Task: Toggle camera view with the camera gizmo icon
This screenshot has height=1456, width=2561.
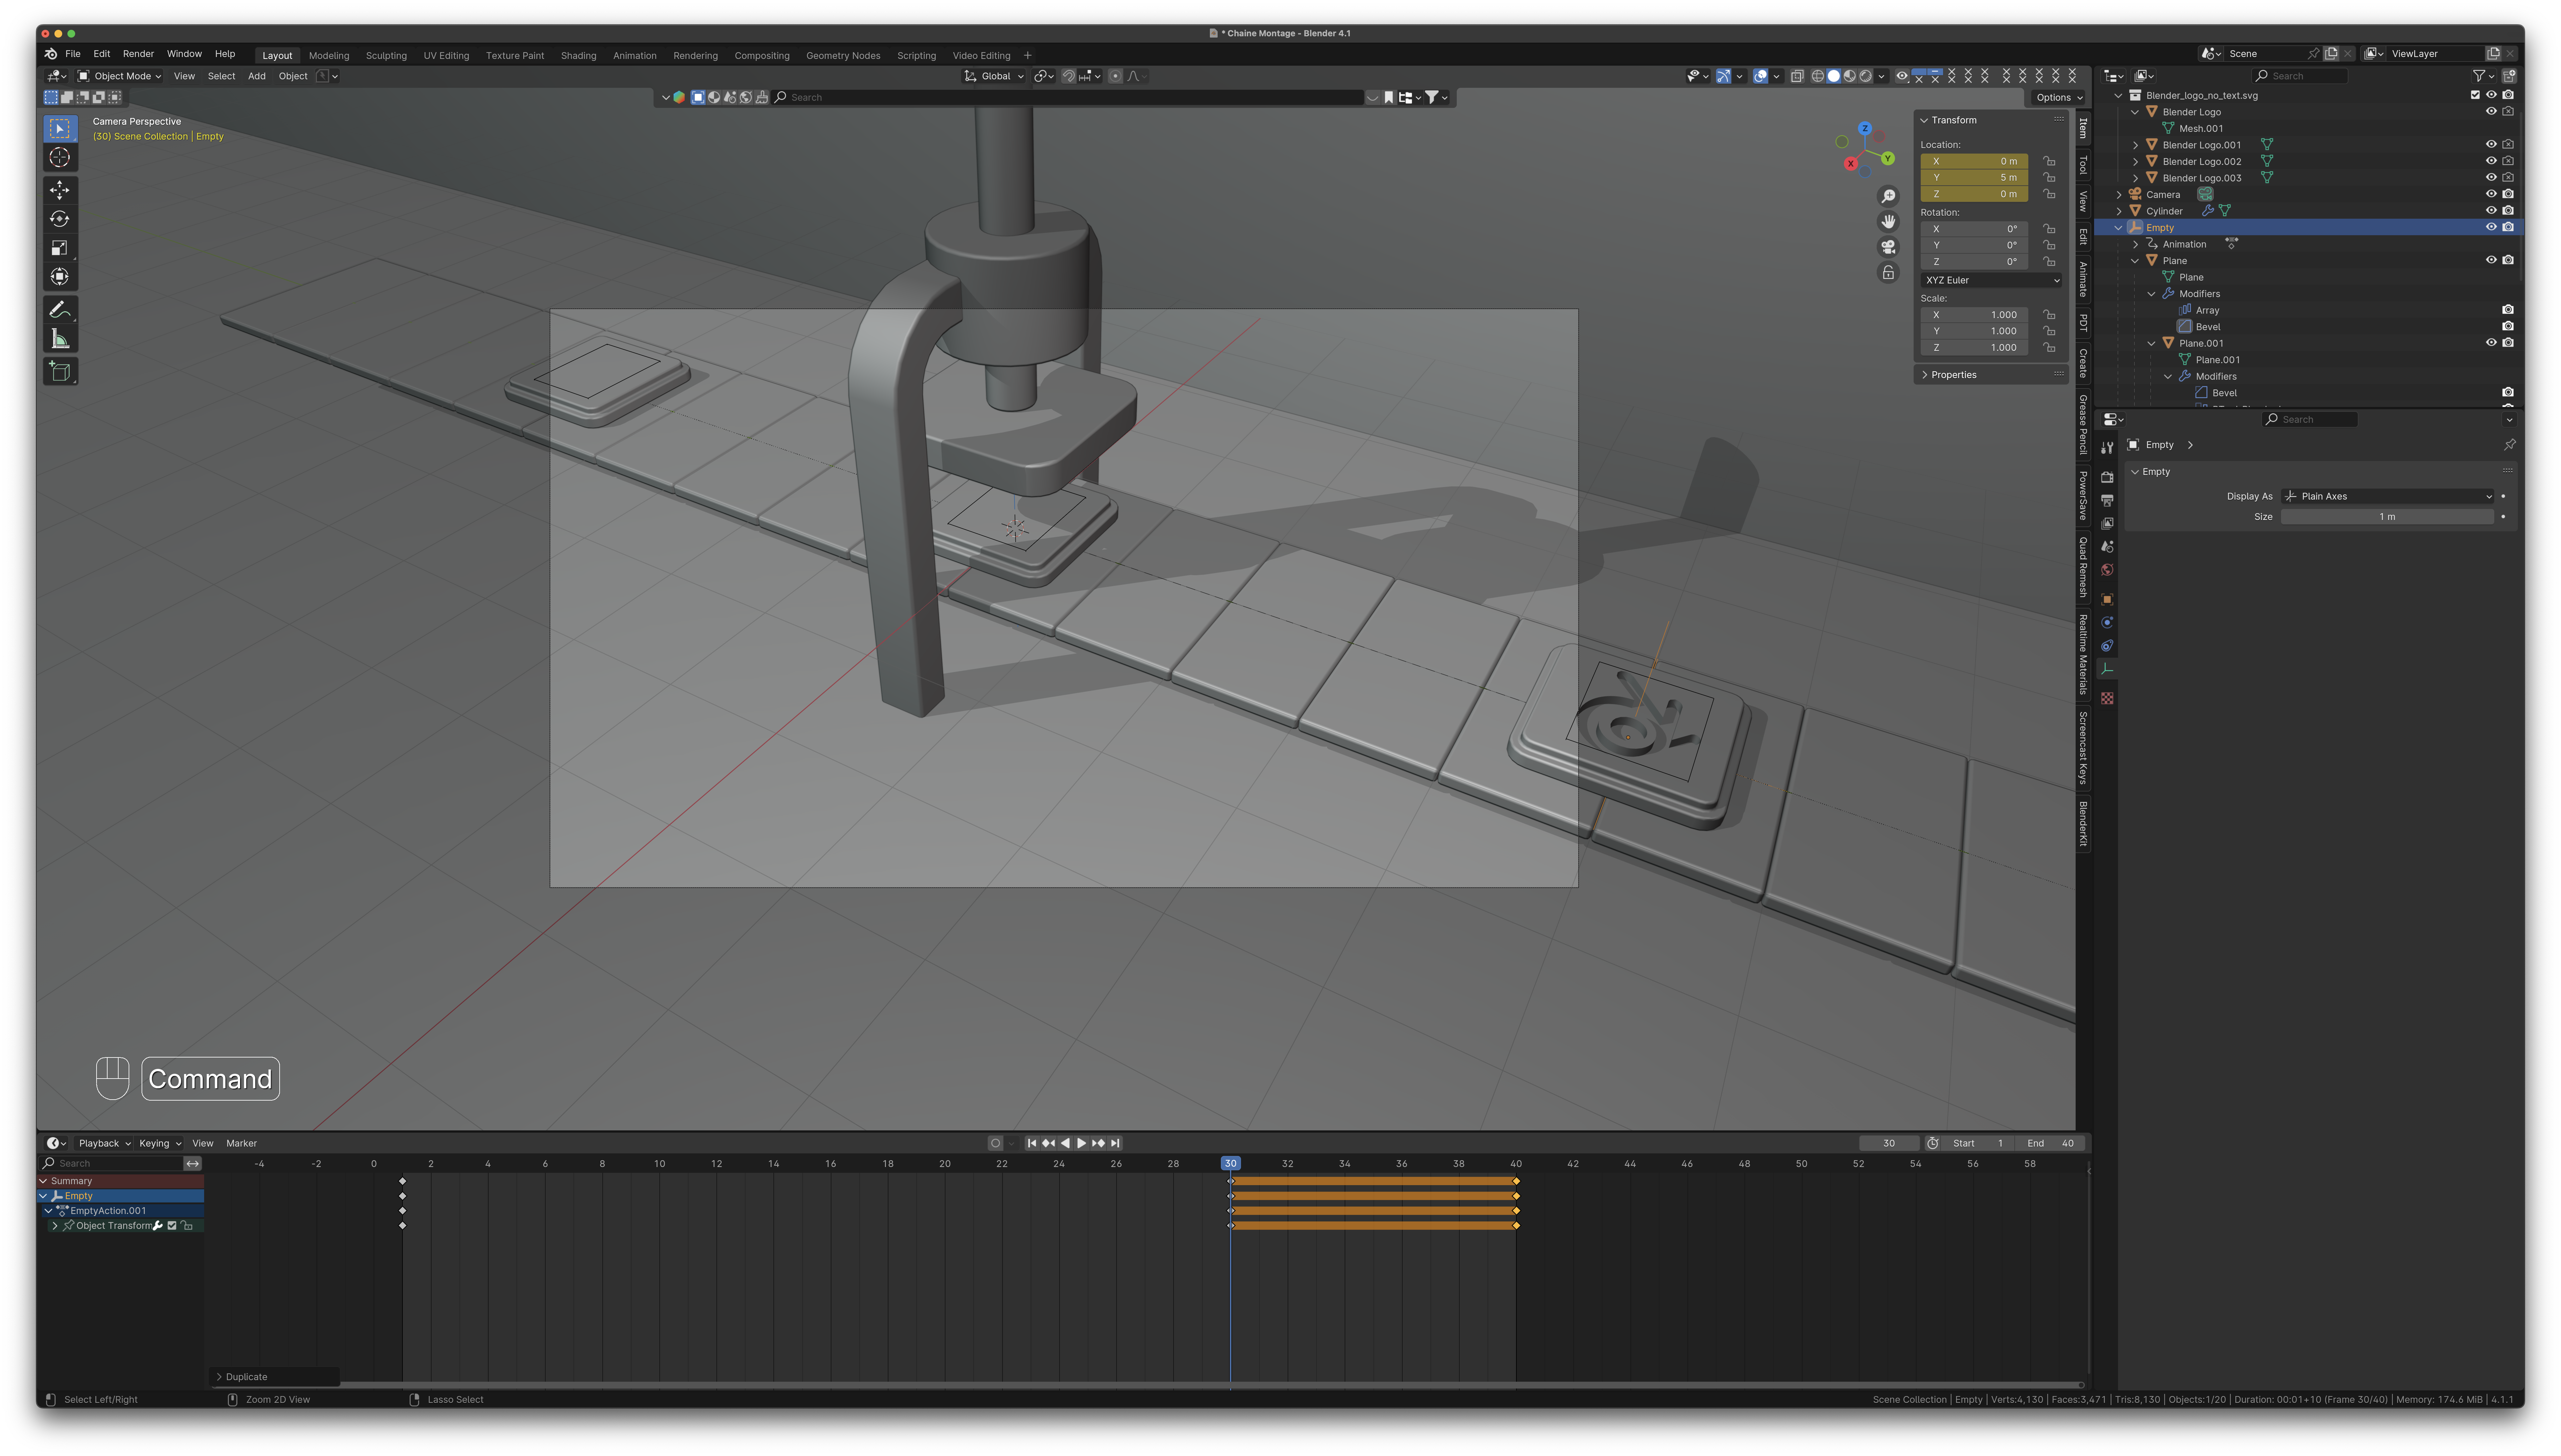Action: [x=1888, y=247]
